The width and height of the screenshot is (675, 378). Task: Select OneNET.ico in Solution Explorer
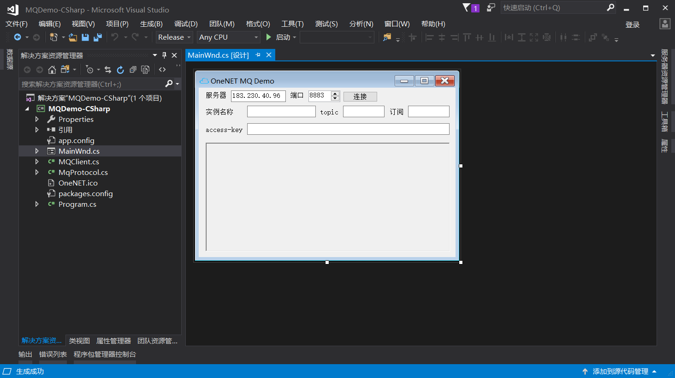click(x=78, y=183)
